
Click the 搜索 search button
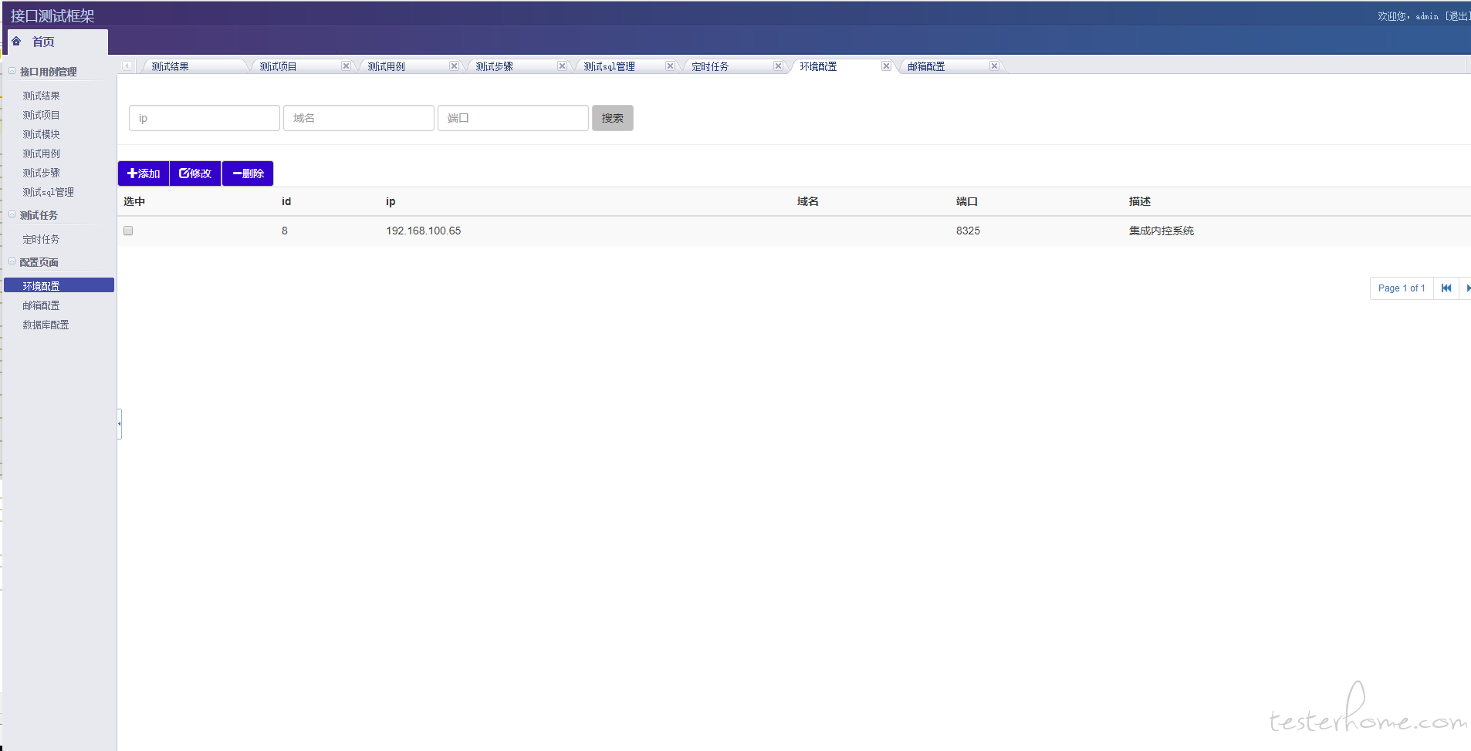click(613, 118)
